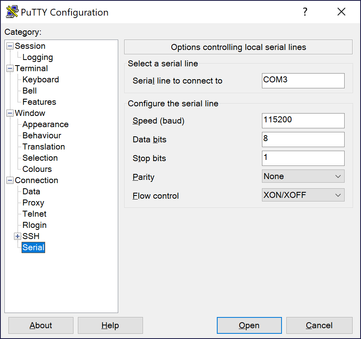Click the About button

click(x=41, y=325)
